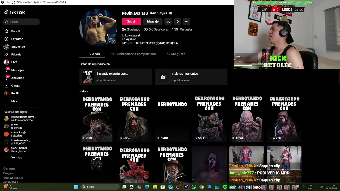
Task: Click the QR scan icon on avatar
Action: point(113,41)
